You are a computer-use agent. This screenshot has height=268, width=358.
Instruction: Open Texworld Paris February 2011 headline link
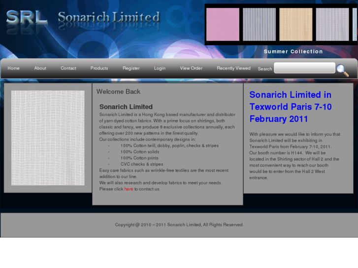tap(291, 107)
